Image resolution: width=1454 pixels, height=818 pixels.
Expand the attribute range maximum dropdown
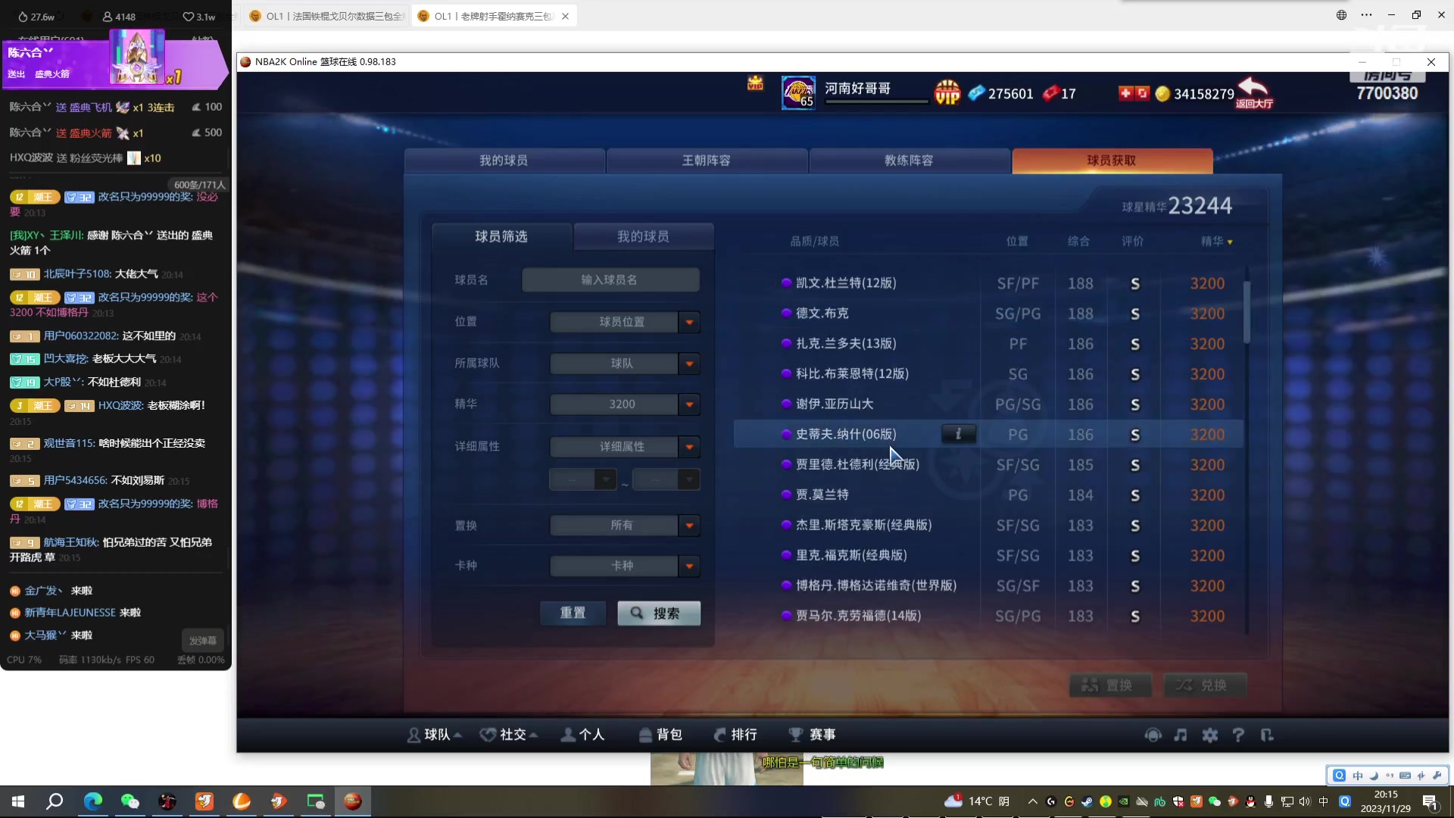coord(688,479)
